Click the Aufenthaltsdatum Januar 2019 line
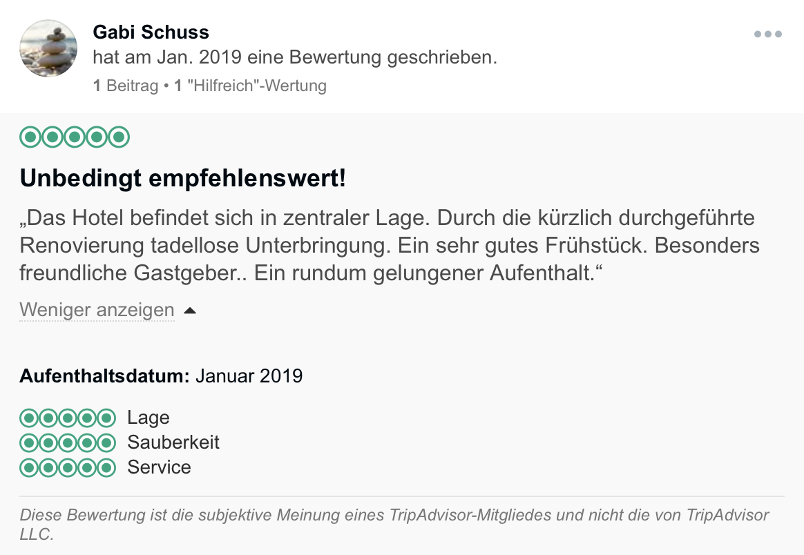804x555 pixels. point(161,376)
